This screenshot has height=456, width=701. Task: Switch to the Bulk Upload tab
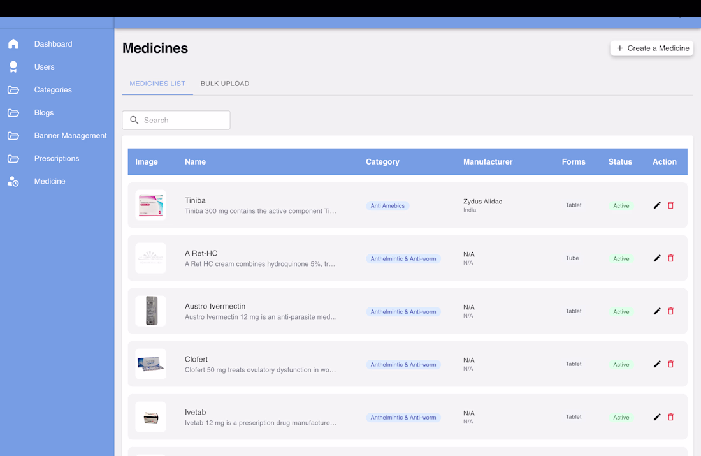225,84
